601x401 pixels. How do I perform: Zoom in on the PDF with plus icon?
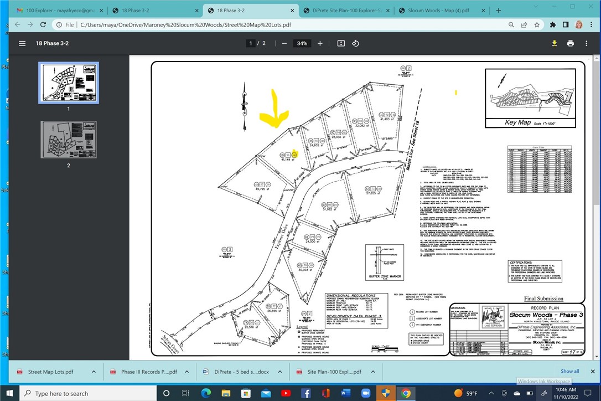pos(320,43)
